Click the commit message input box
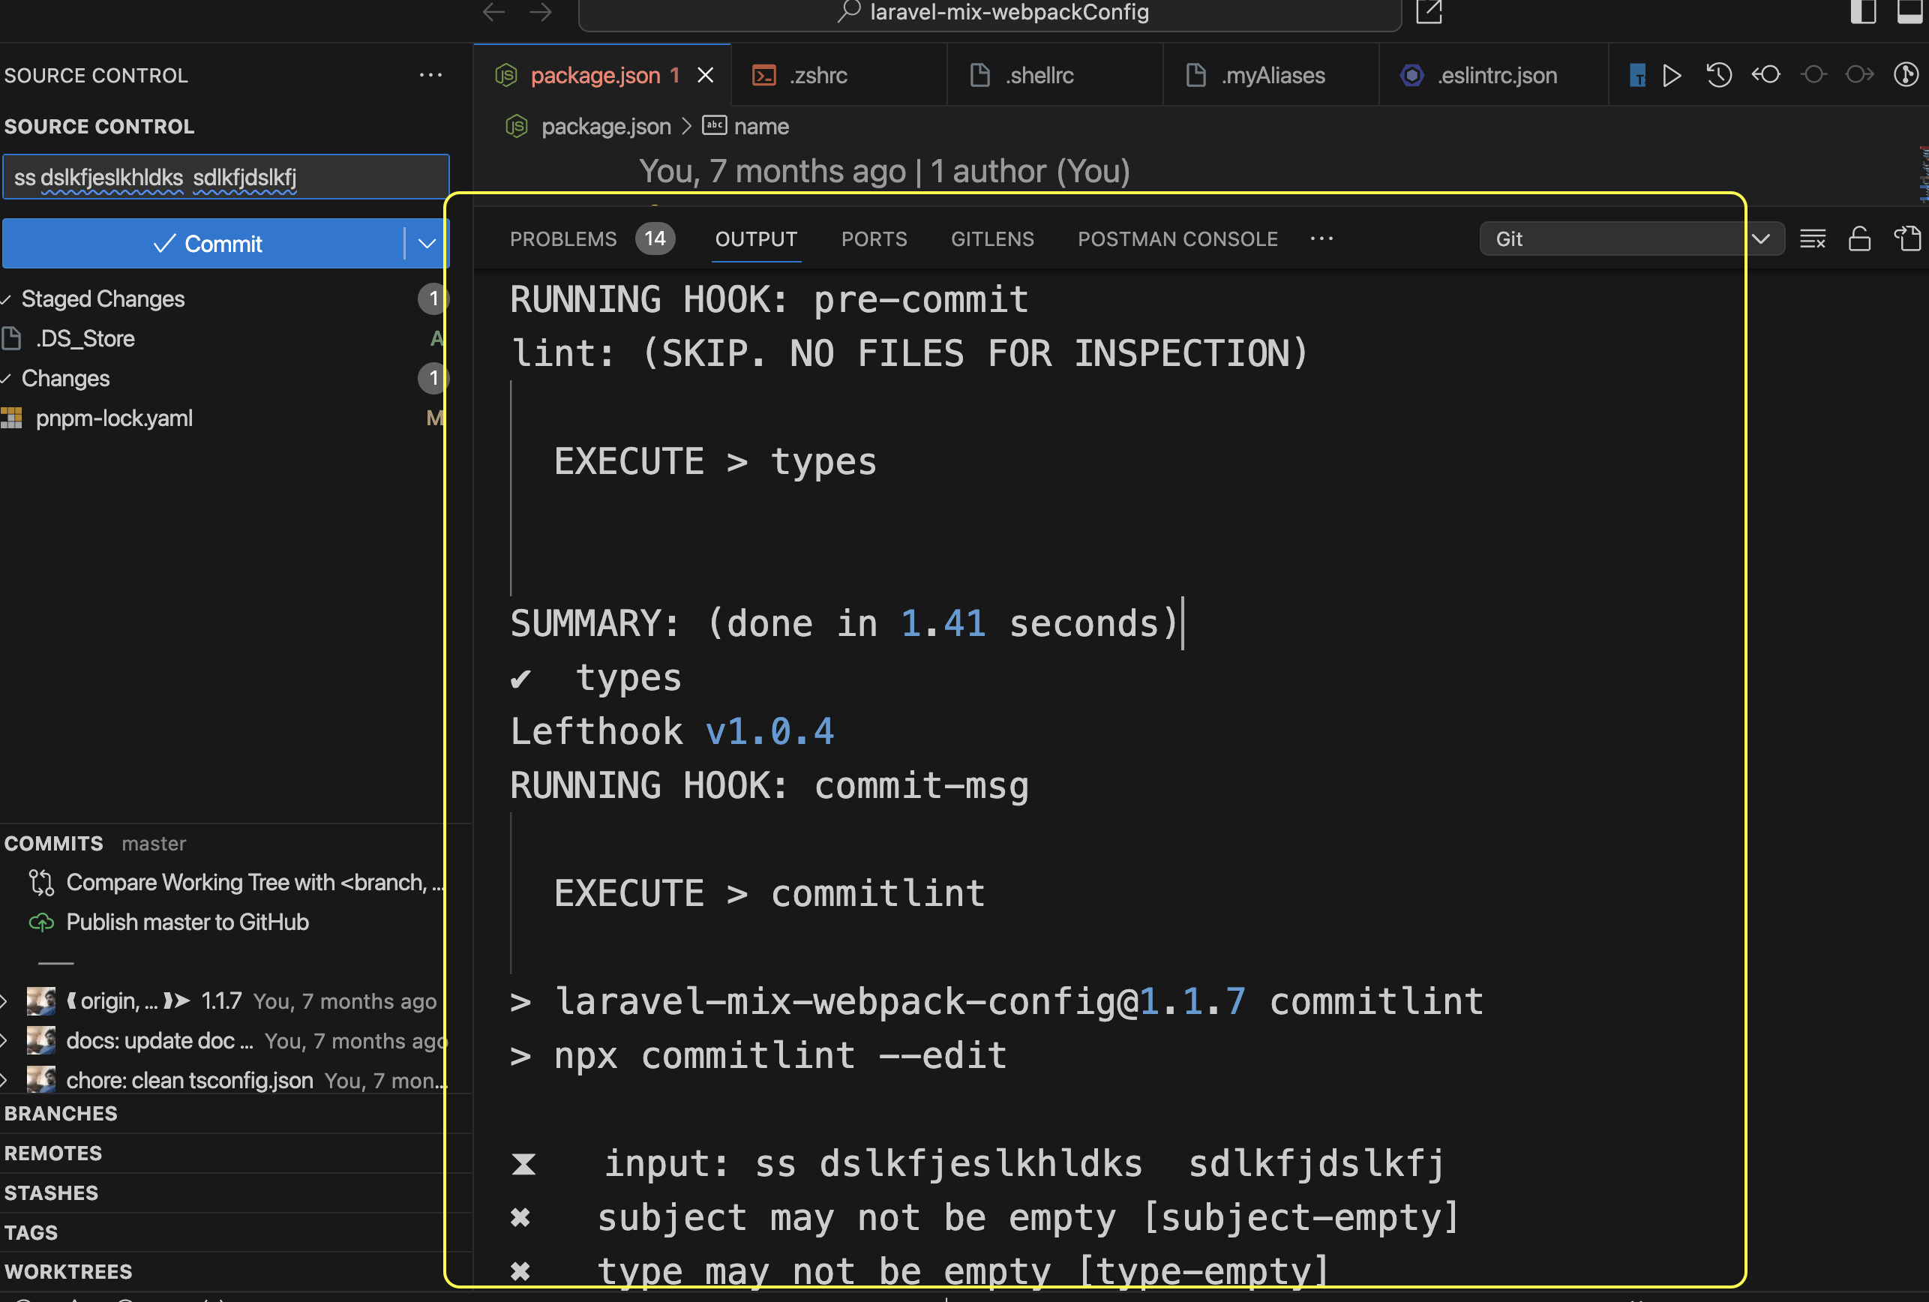 point(226,177)
